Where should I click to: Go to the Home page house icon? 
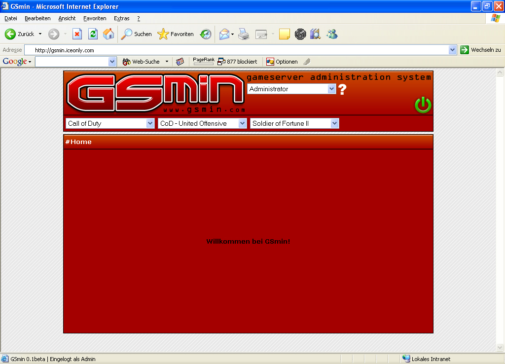tap(108, 34)
